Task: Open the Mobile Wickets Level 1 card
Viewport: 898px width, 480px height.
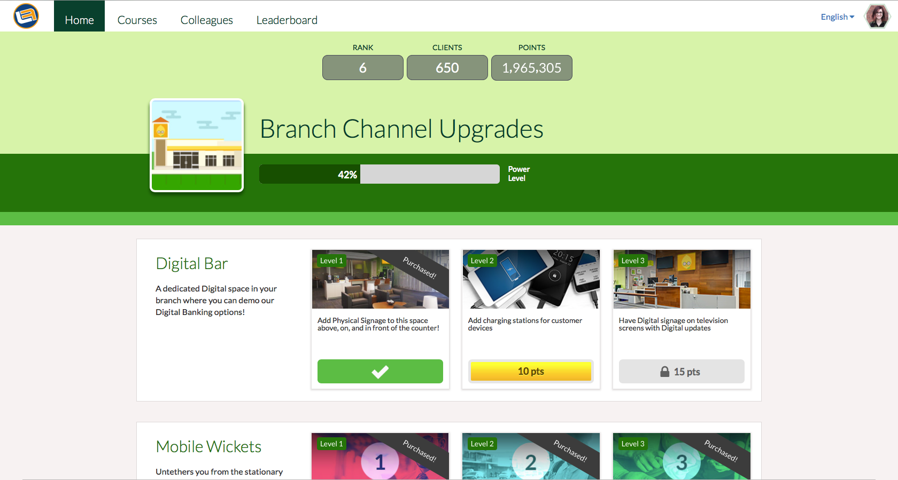Action: [x=381, y=457]
